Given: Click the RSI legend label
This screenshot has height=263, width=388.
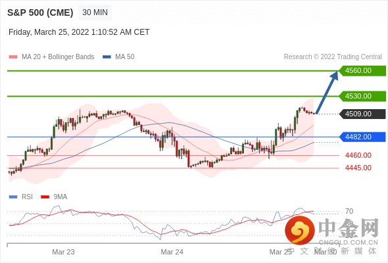Looking at the screenshot, I should tap(27, 197).
